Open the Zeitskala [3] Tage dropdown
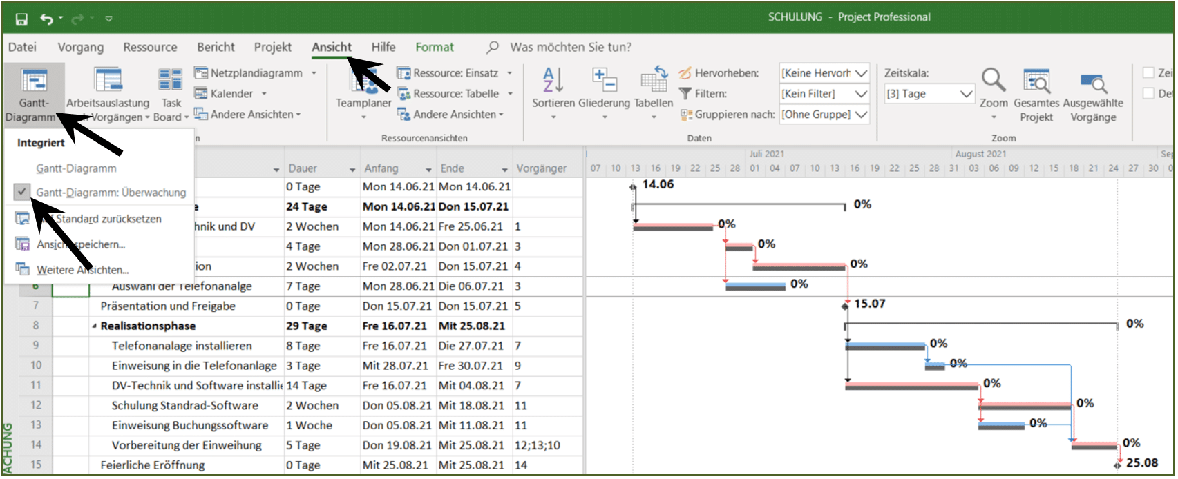The height and width of the screenshot is (479, 1178). [x=929, y=94]
